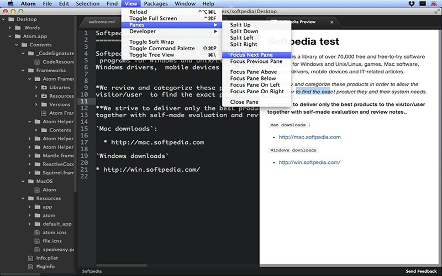Click the file icon of Info.plist

30,258
